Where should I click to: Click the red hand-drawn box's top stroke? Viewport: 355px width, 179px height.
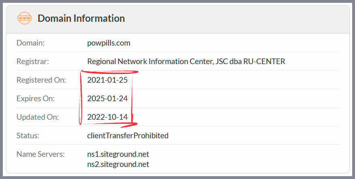(110, 72)
